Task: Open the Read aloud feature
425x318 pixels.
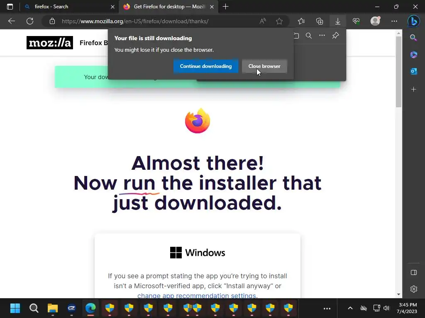Action: (x=263, y=21)
